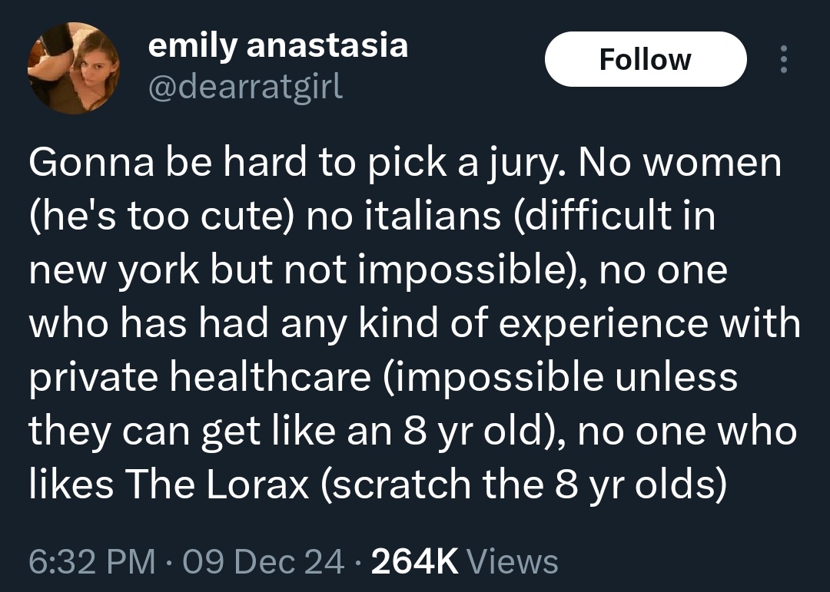
Task: Open the @dearratgirl handle link
Action: [x=246, y=86]
